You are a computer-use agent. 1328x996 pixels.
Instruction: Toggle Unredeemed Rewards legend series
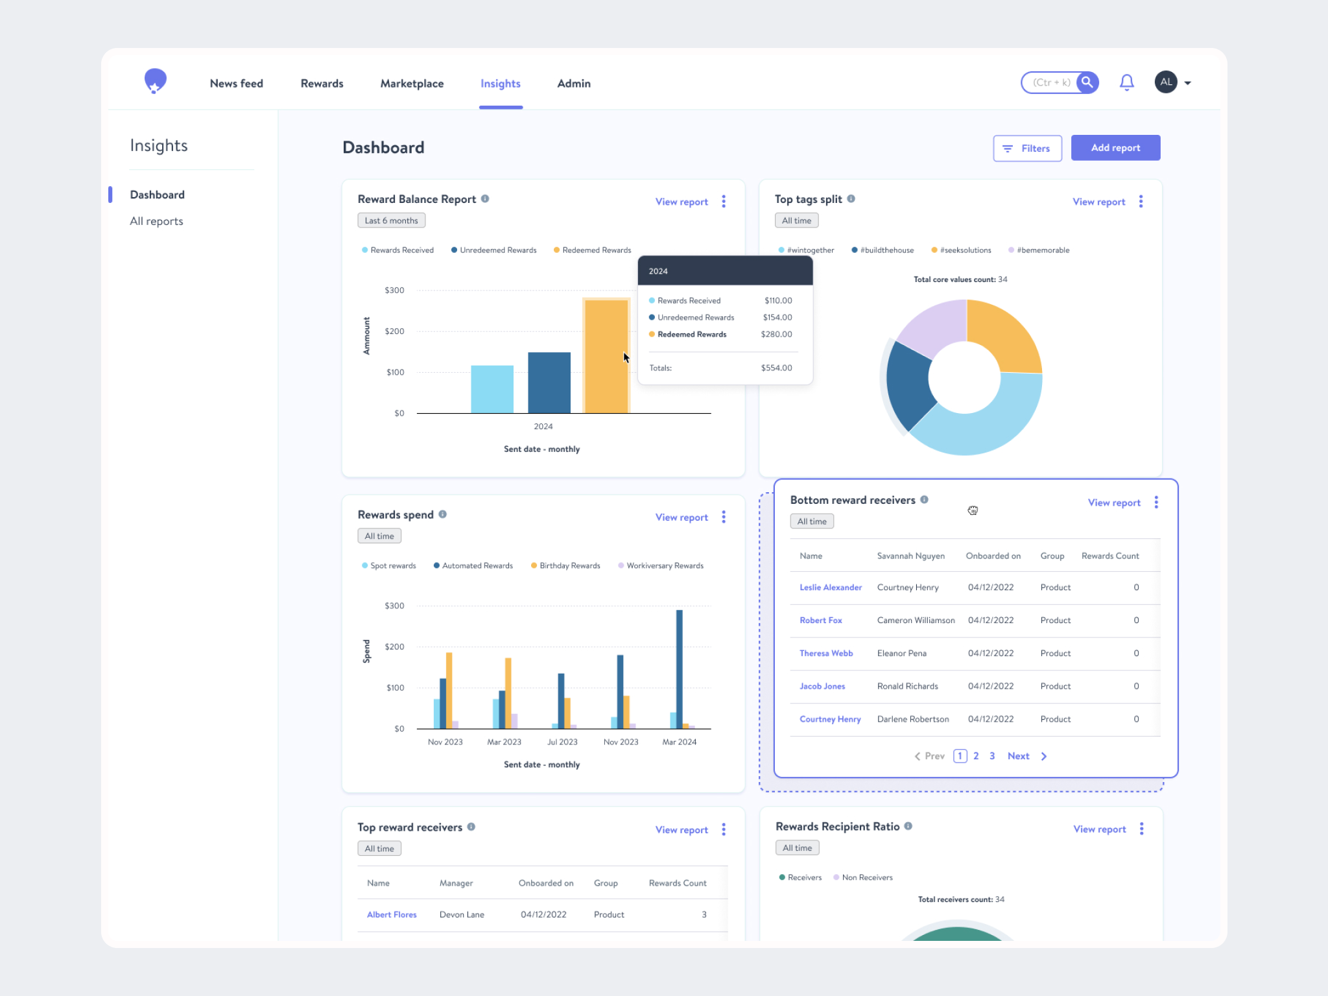click(x=494, y=250)
